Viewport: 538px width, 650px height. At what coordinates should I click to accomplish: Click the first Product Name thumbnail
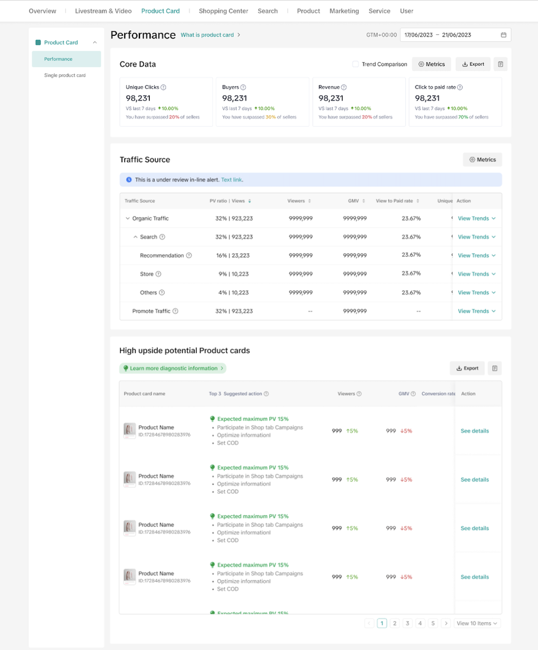point(130,430)
